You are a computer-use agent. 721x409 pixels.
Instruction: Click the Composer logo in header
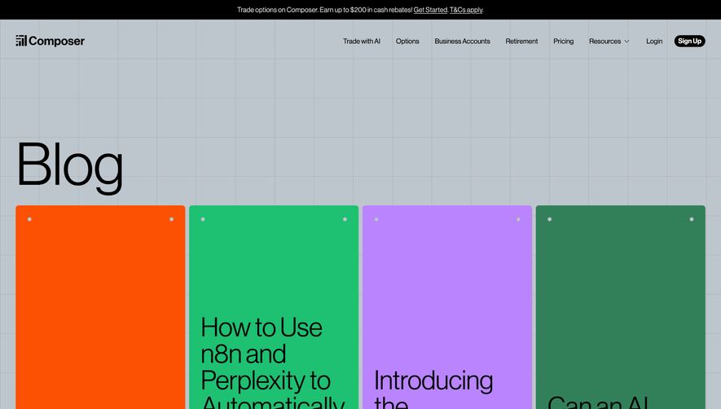pos(51,41)
